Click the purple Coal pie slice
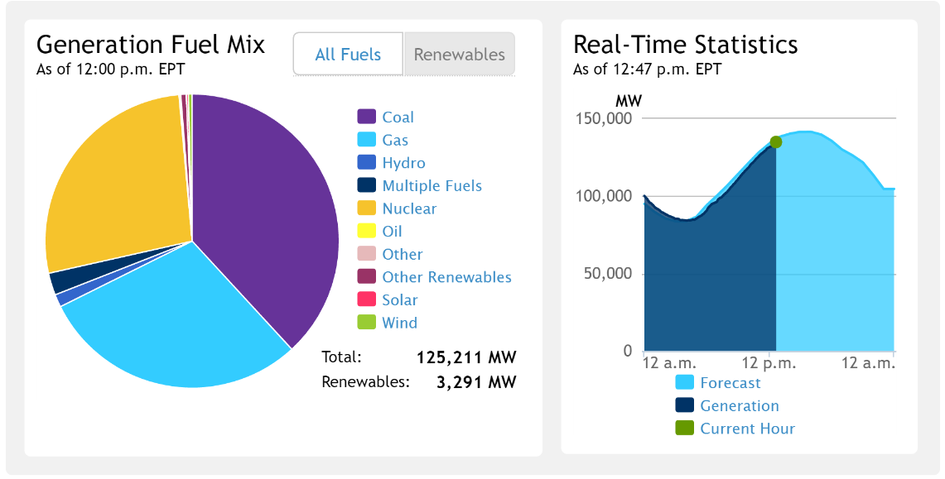The width and height of the screenshot is (945, 479). pyautogui.click(x=273, y=215)
